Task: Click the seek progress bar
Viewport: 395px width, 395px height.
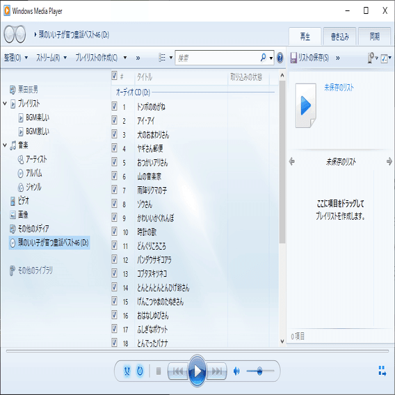Action: 197,351
